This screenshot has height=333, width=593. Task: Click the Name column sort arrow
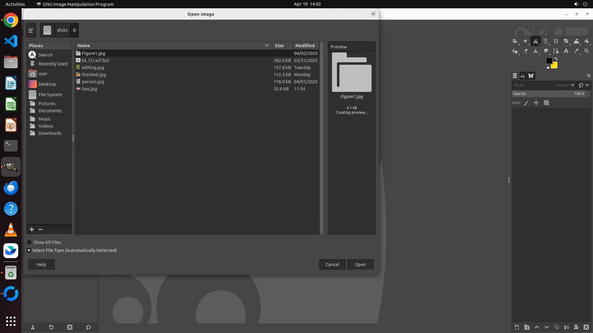(267, 46)
